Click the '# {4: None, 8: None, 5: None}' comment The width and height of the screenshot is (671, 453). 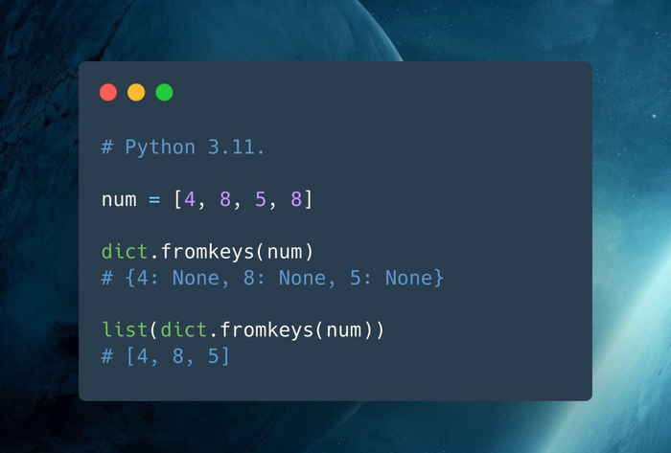point(272,278)
